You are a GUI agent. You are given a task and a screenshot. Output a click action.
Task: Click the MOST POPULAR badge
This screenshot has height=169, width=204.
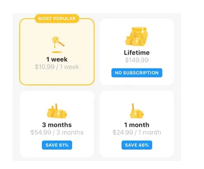(x=57, y=18)
